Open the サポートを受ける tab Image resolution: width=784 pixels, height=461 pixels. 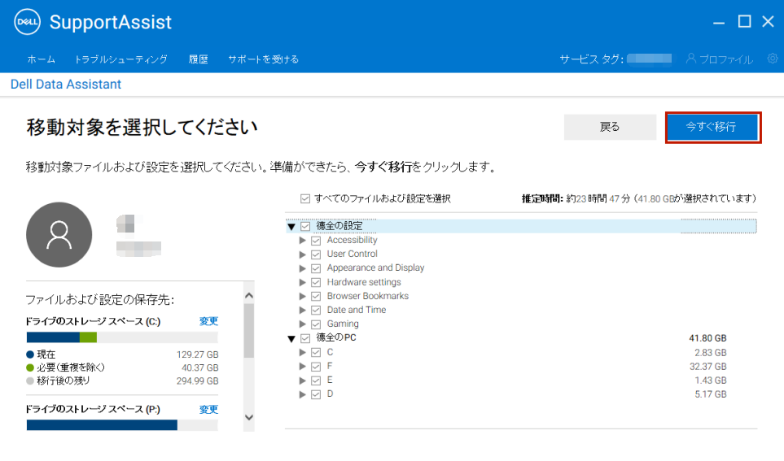[264, 59]
